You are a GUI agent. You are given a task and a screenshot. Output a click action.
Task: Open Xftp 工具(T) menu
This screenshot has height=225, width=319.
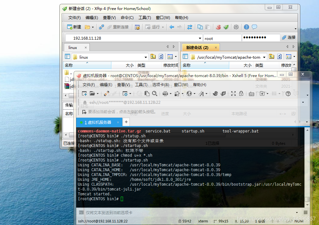coord(145,18)
